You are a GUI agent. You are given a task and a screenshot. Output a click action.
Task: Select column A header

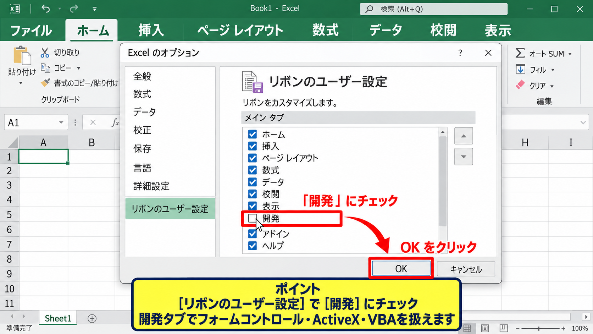point(43,143)
